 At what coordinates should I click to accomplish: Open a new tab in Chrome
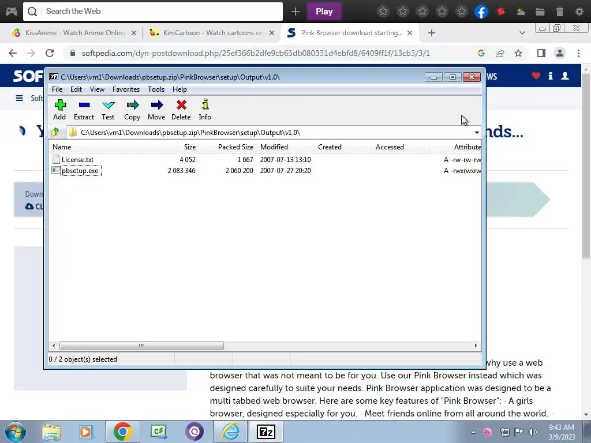[x=432, y=33]
